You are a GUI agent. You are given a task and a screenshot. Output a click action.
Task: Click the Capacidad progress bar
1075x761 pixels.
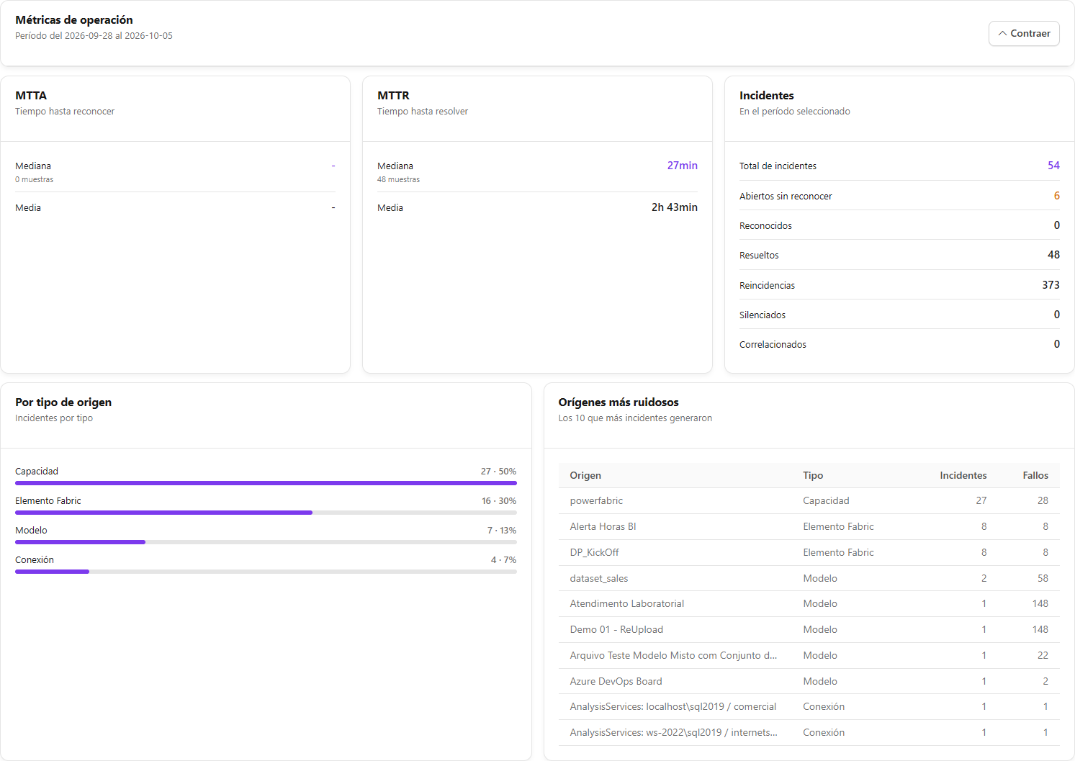(x=266, y=483)
